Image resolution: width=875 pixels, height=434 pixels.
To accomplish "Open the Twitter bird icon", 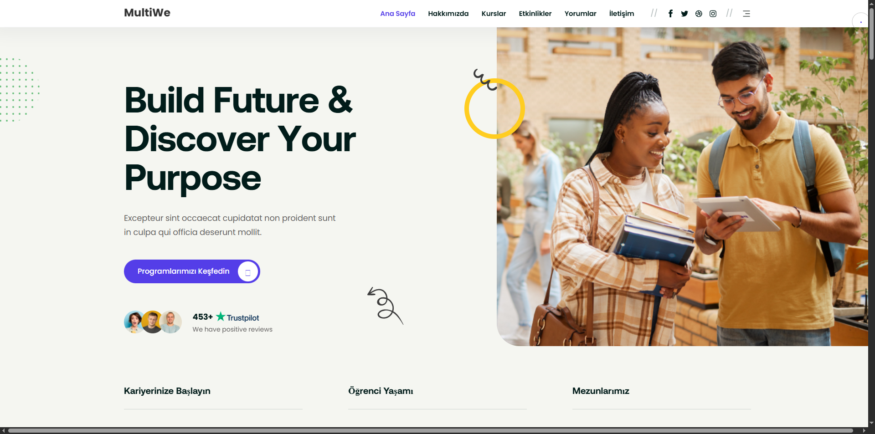I will click(x=685, y=14).
